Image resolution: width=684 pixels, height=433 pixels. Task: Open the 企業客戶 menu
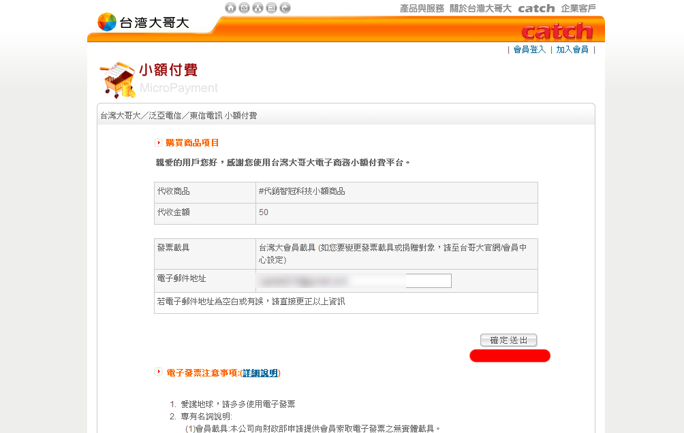point(578,8)
